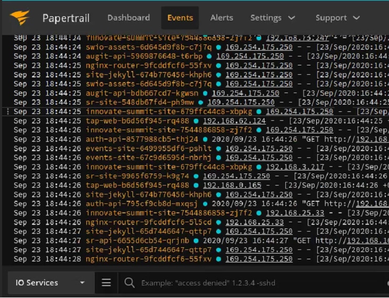Click system name auth-api-8577988cb5-thj24
389x298 pixels.
[142, 139]
